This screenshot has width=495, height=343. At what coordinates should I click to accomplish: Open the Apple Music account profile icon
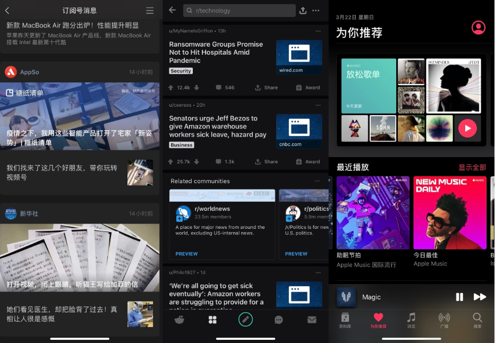point(478,28)
